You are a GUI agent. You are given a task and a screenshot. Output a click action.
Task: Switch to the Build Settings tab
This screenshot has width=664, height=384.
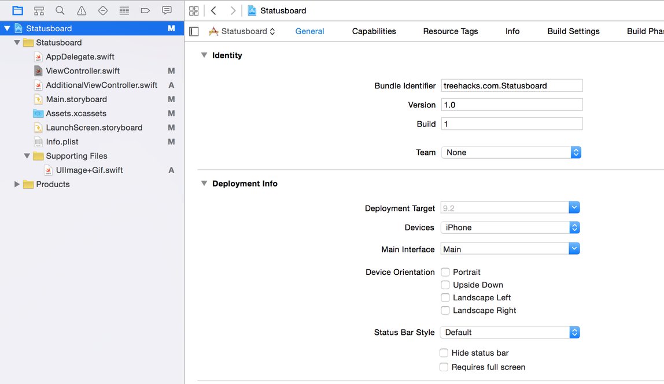(573, 31)
